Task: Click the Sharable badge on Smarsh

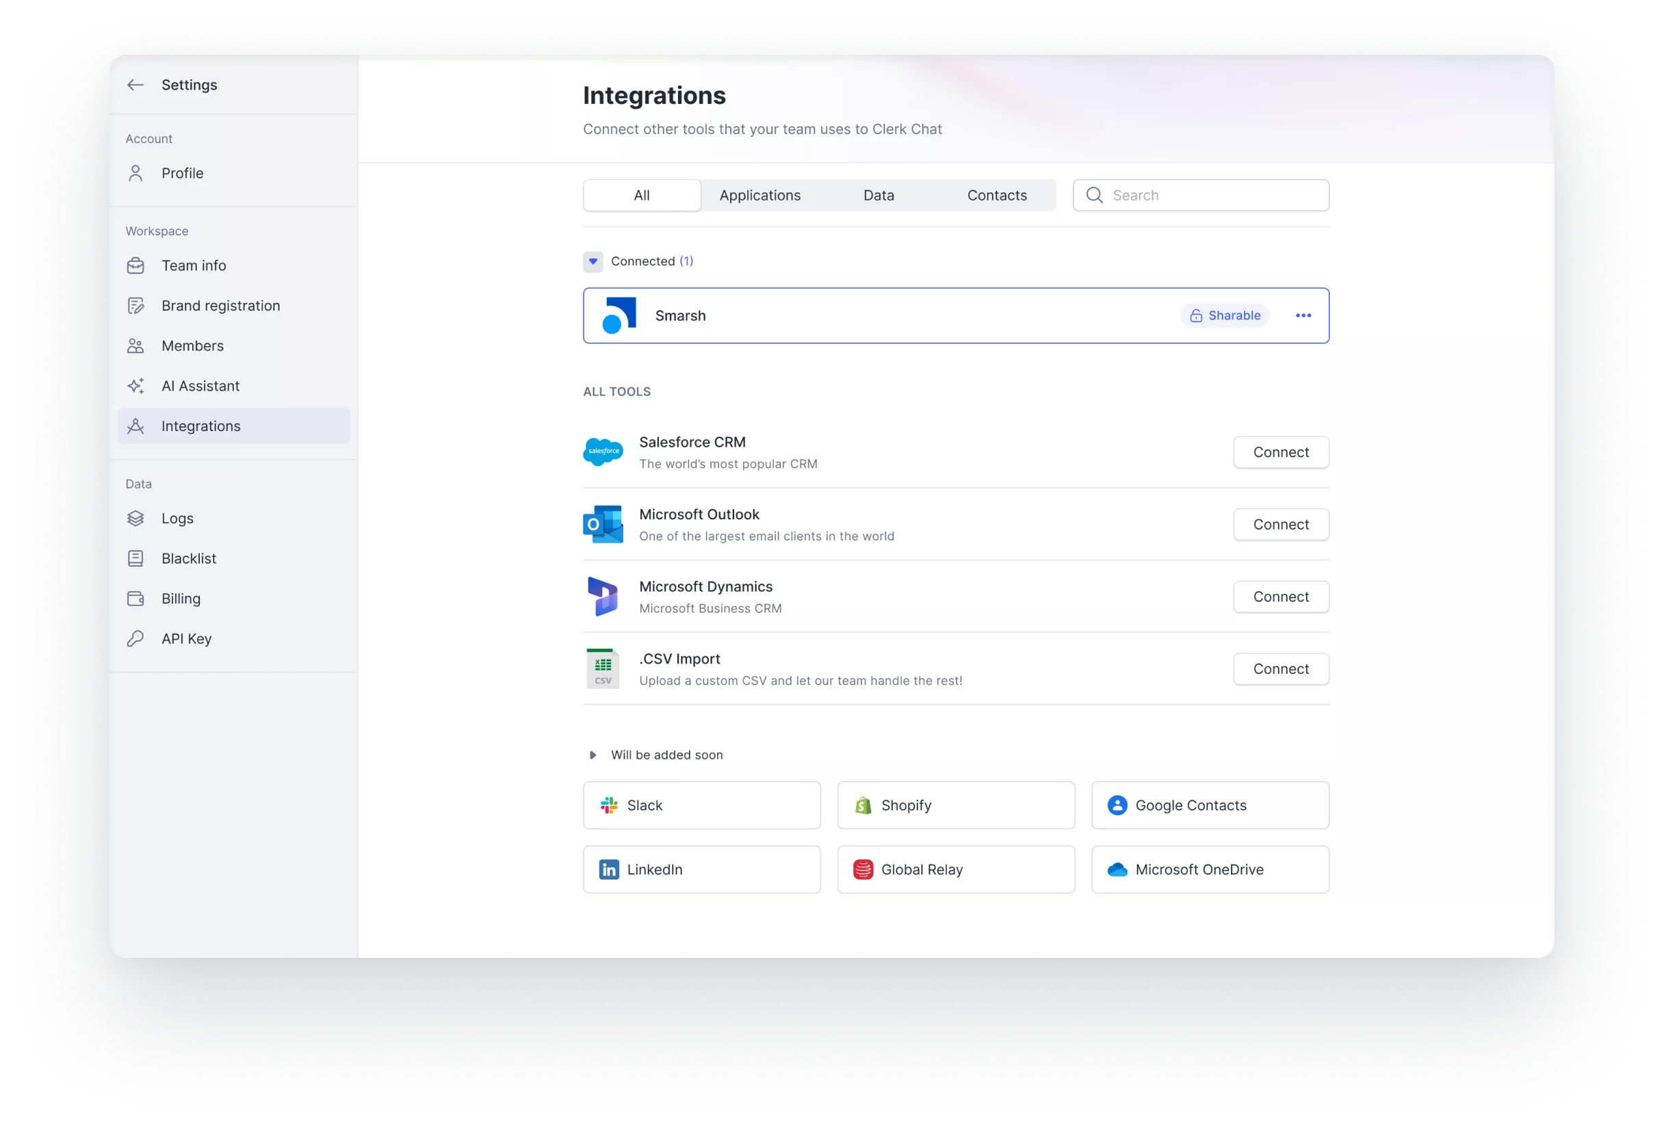Action: click(x=1224, y=315)
